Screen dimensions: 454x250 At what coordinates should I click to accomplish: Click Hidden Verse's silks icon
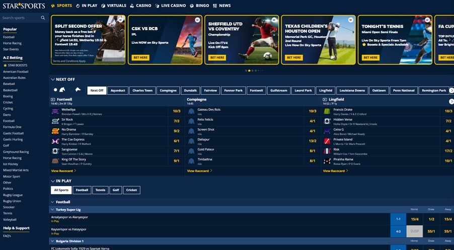coord(327,121)
